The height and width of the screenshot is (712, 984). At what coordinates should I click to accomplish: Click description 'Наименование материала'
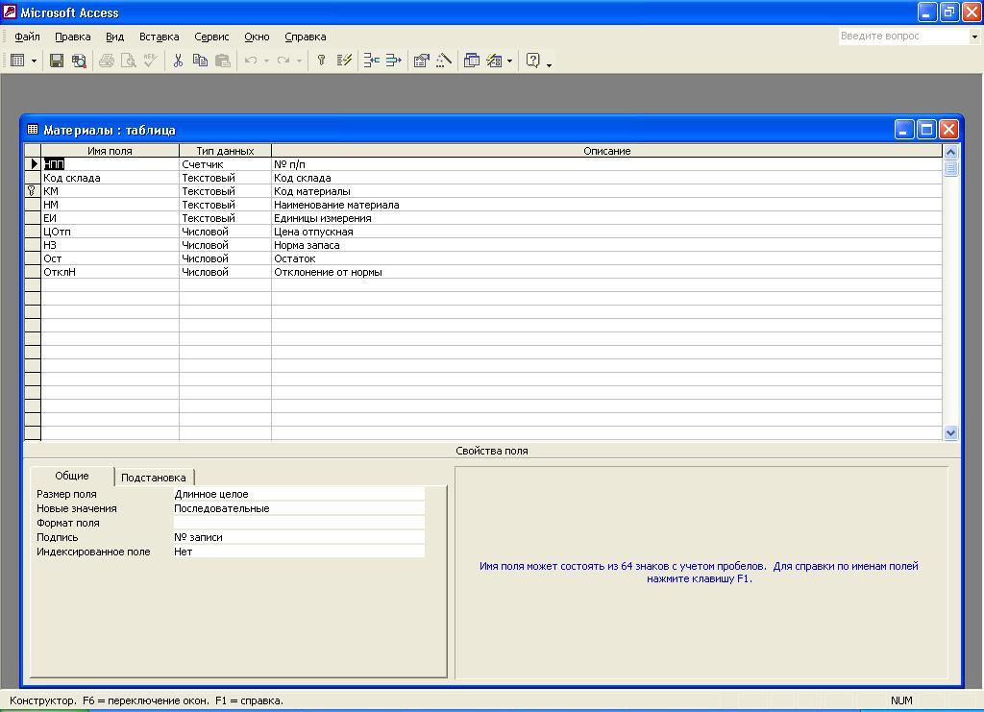(607, 205)
